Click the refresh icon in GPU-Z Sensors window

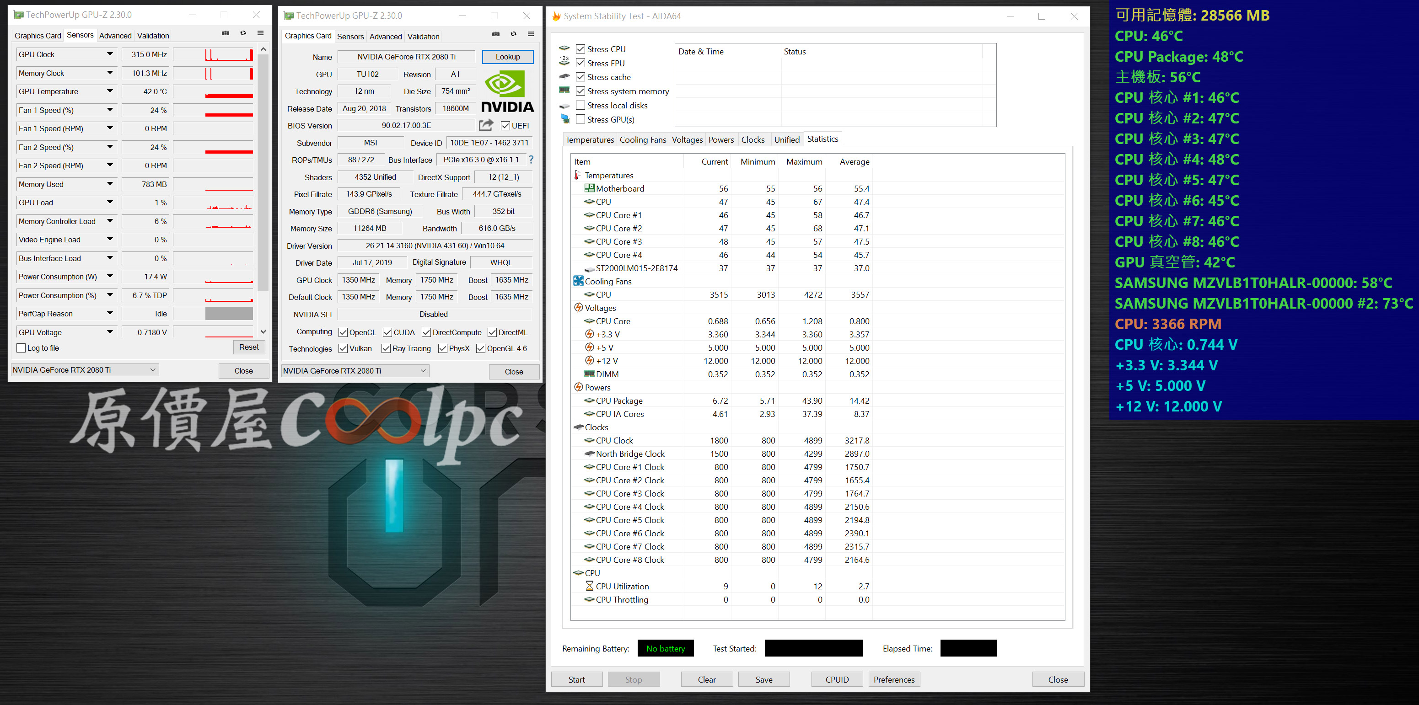pyautogui.click(x=243, y=33)
